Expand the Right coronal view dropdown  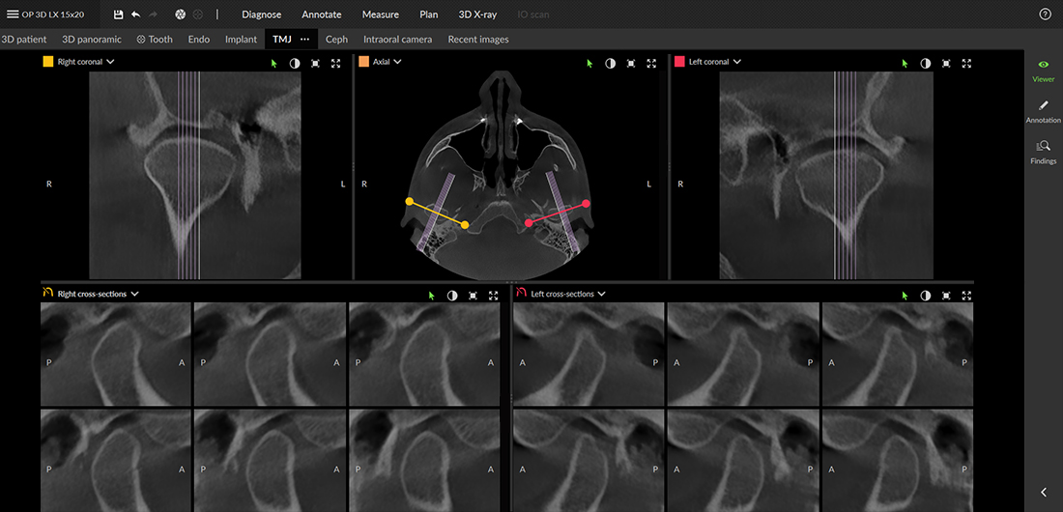(x=110, y=62)
